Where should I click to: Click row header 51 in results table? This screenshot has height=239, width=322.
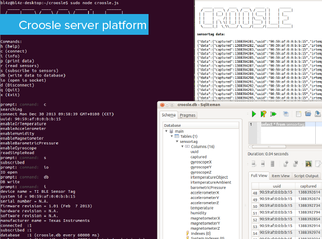(x=255, y=213)
